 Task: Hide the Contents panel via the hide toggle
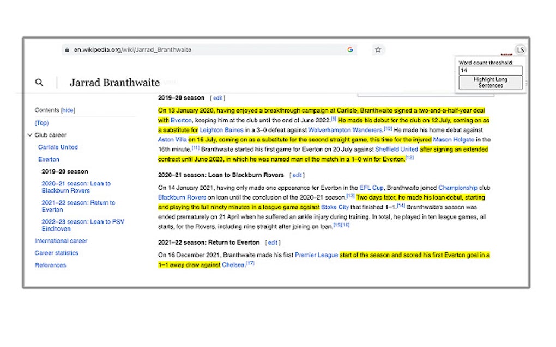68,109
